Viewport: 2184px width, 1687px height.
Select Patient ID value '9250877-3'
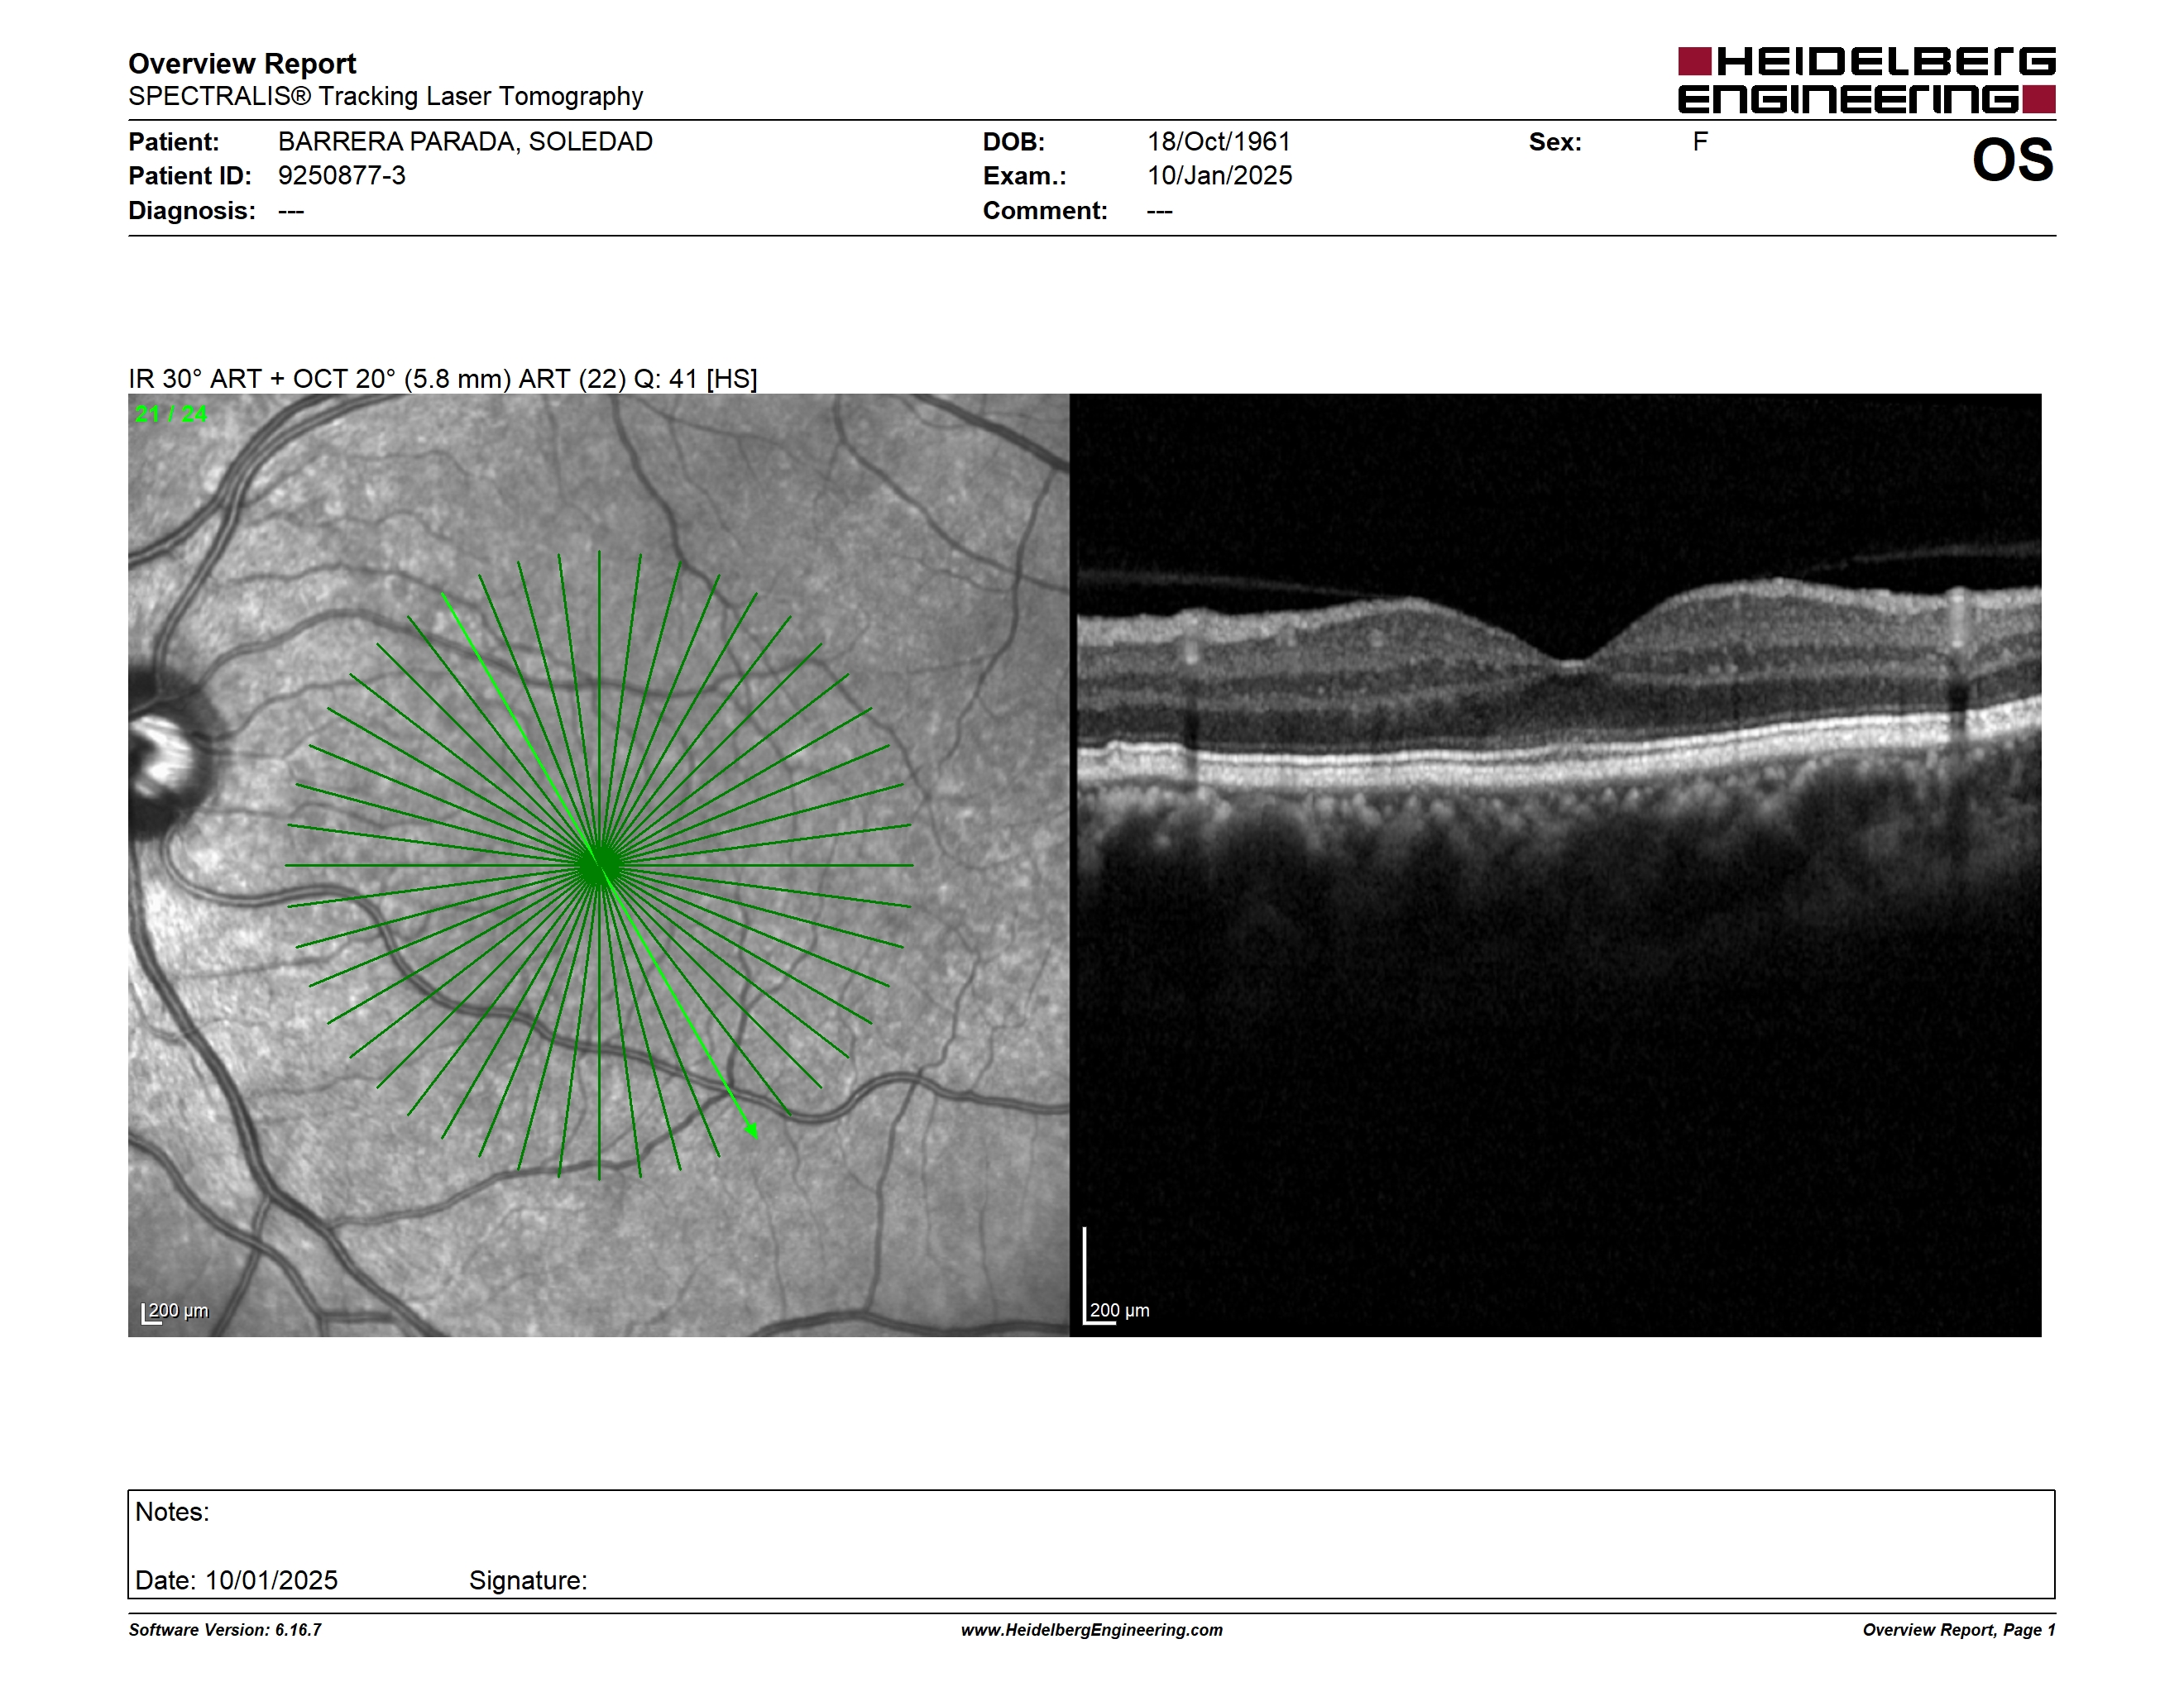342,176
